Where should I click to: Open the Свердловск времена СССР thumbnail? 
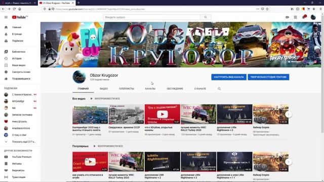point(126,114)
